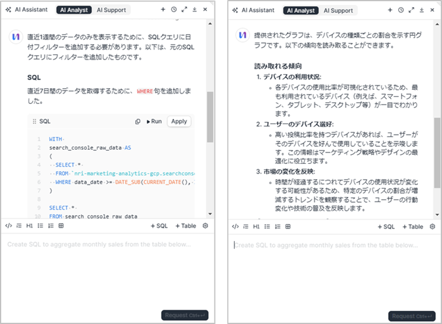Expand the right panel with the fullscreen arrows icon
Screen dimensions: 442x324
point(411,10)
